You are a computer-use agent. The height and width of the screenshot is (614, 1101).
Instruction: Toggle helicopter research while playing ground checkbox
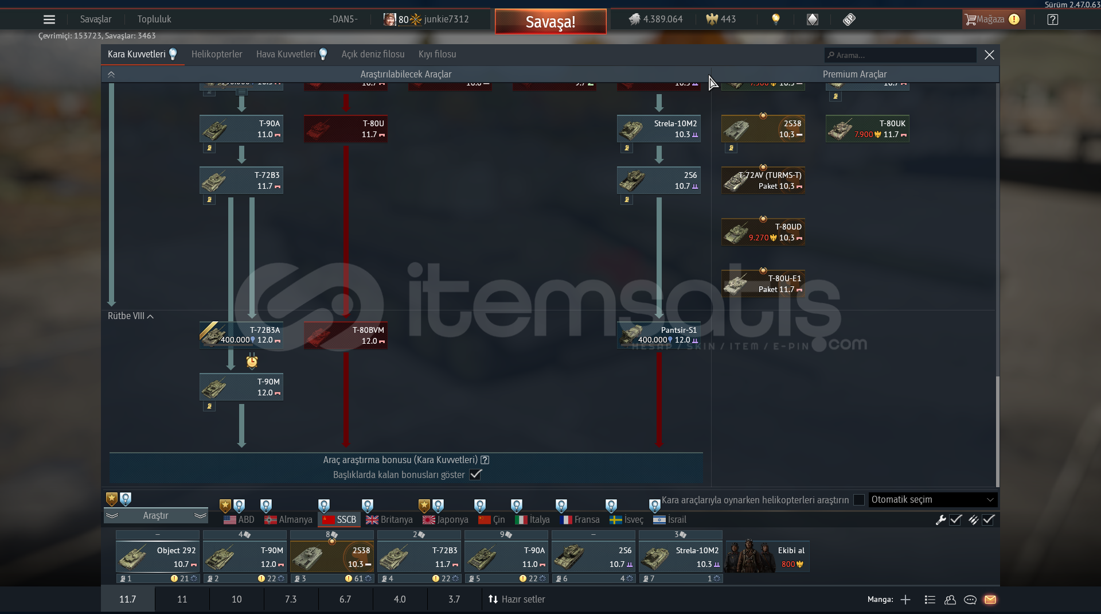coord(859,500)
